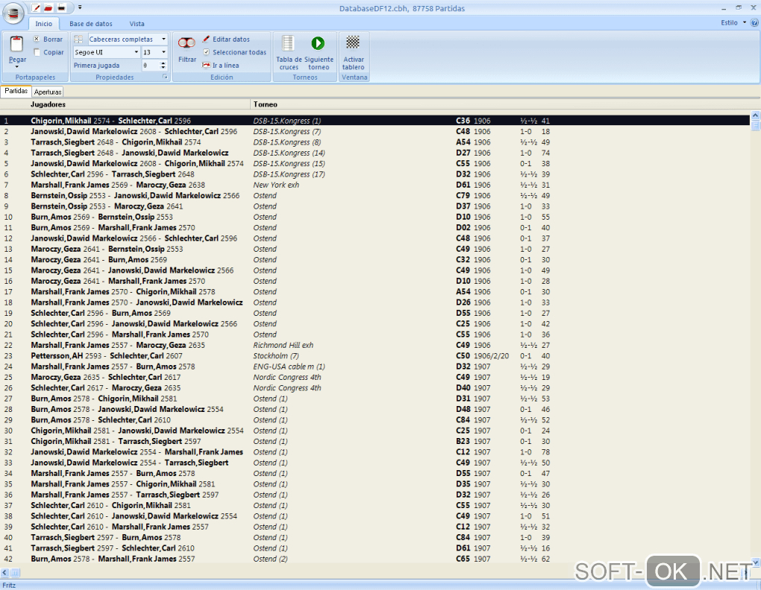This screenshot has height=590, width=761.
Task: Click the Filtrar binoculars icon
Action: click(x=187, y=44)
